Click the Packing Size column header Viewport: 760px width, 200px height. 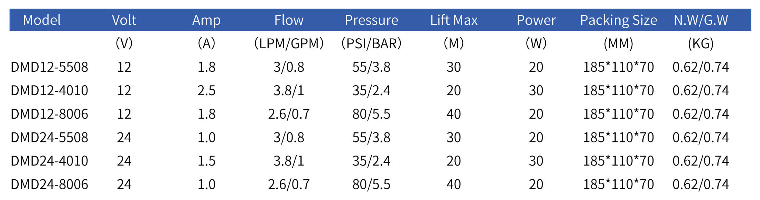coord(618,20)
